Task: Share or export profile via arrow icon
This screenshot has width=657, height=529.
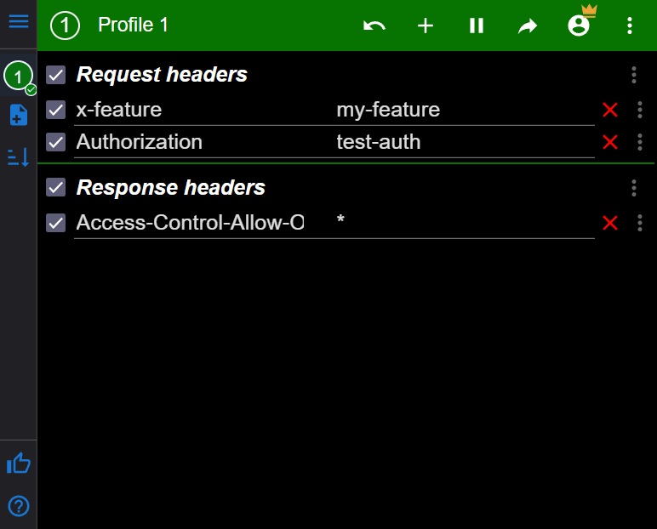Action: click(528, 26)
